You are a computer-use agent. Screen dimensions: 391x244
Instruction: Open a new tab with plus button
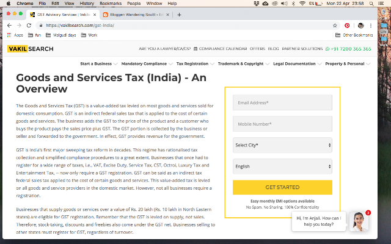click(179, 15)
